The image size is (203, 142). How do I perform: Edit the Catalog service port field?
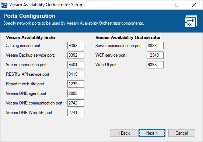pyautogui.click(x=76, y=46)
